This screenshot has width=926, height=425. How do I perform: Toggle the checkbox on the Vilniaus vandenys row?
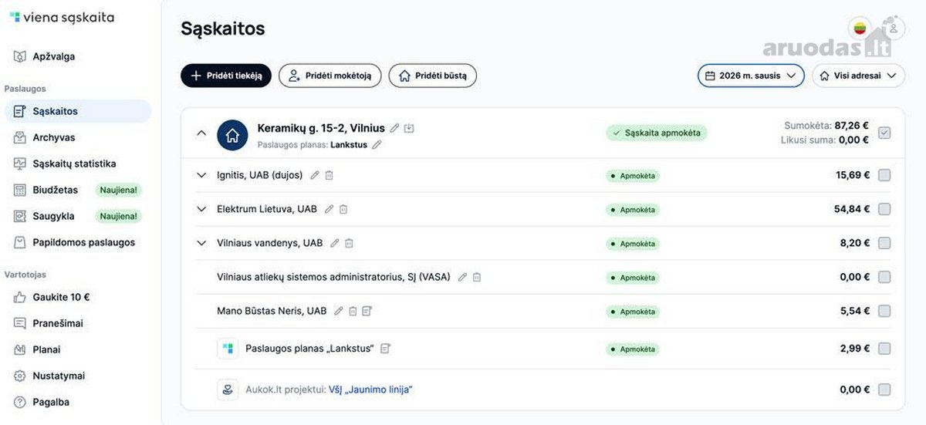point(884,243)
